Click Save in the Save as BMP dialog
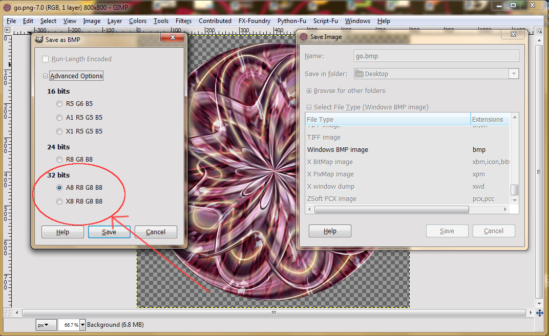 tap(109, 232)
